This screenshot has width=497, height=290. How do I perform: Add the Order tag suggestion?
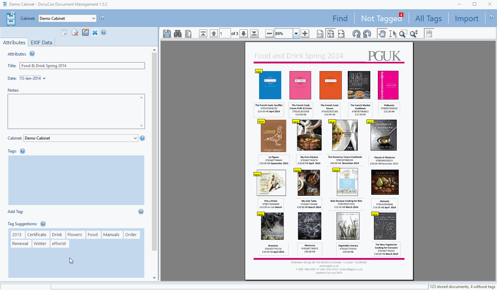131,235
